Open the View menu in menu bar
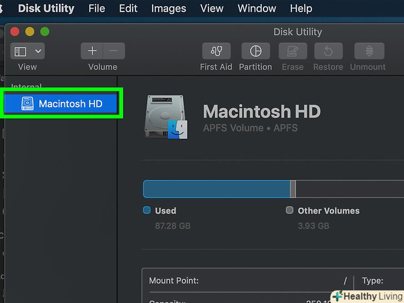The width and height of the screenshot is (404, 303). [x=211, y=8]
